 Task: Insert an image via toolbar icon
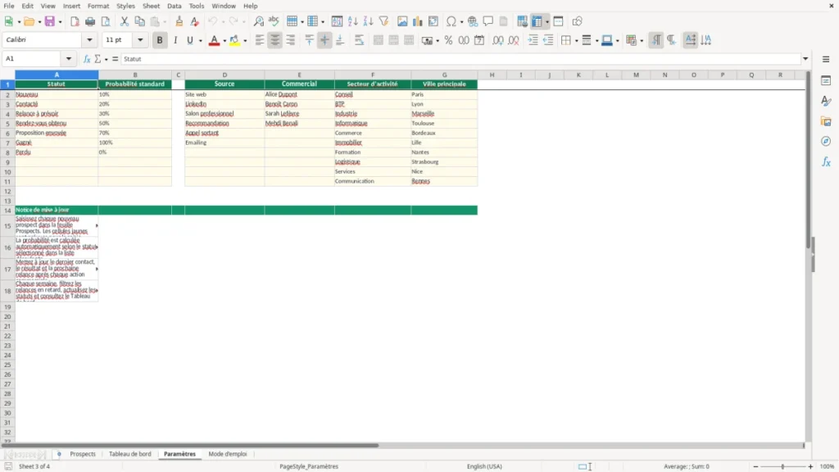402,21
